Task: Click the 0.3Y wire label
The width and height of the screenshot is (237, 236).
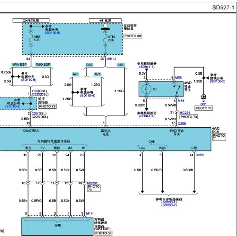Action: pyautogui.click(x=142, y=73)
